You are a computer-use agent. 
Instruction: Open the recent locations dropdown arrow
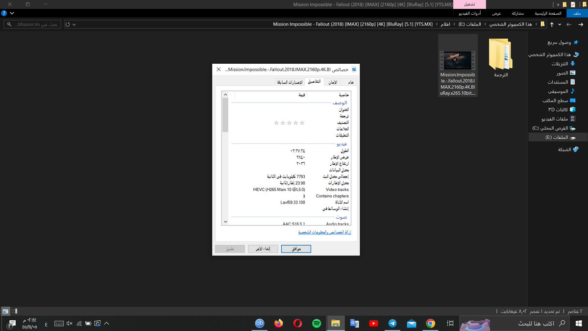click(561, 24)
